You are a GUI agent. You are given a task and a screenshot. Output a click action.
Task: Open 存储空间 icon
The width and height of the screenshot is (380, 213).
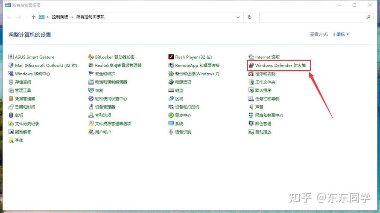tap(11, 82)
